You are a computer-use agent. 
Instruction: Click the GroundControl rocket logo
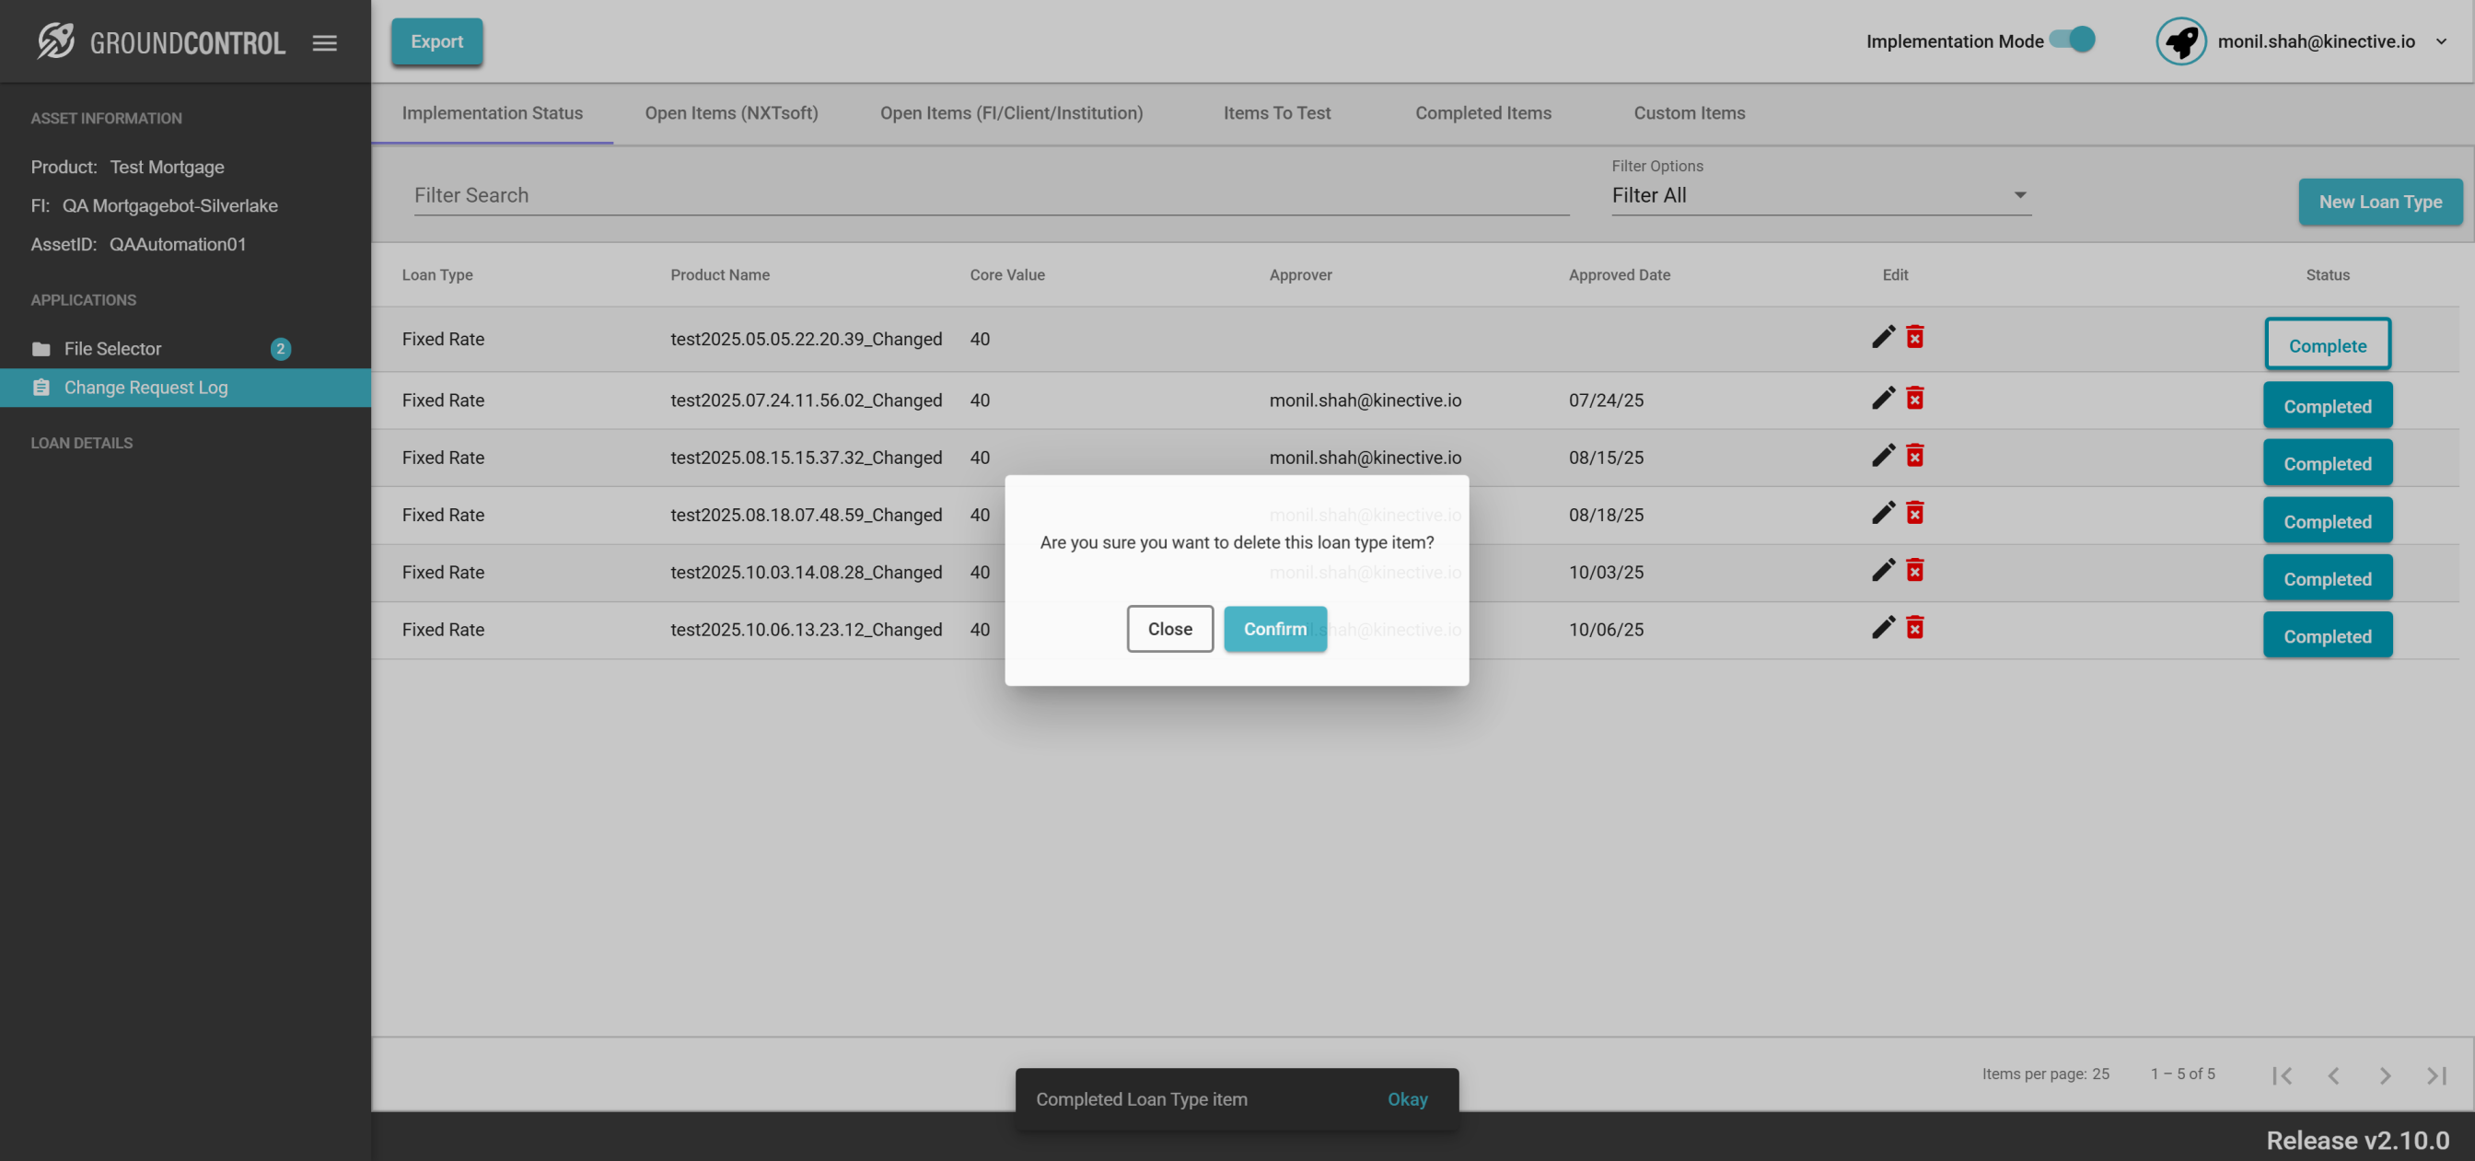pyautogui.click(x=56, y=41)
